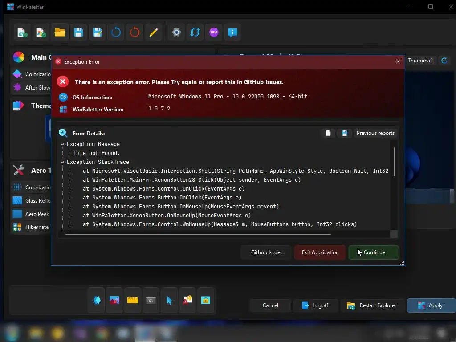Close the Exception Error dialog with X
456x342 pixels.
pyautogui.click(x=398, y=61)
